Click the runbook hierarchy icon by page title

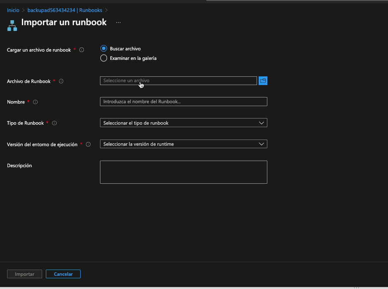12,25
